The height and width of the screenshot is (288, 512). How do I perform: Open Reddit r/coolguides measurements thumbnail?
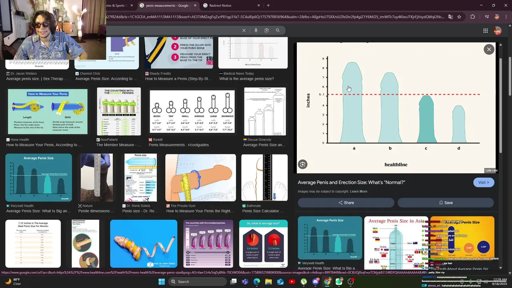[192, 112]
